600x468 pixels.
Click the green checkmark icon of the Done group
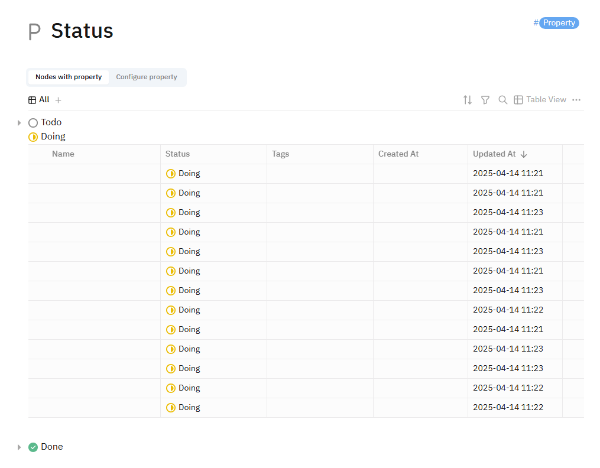[33, 447]
